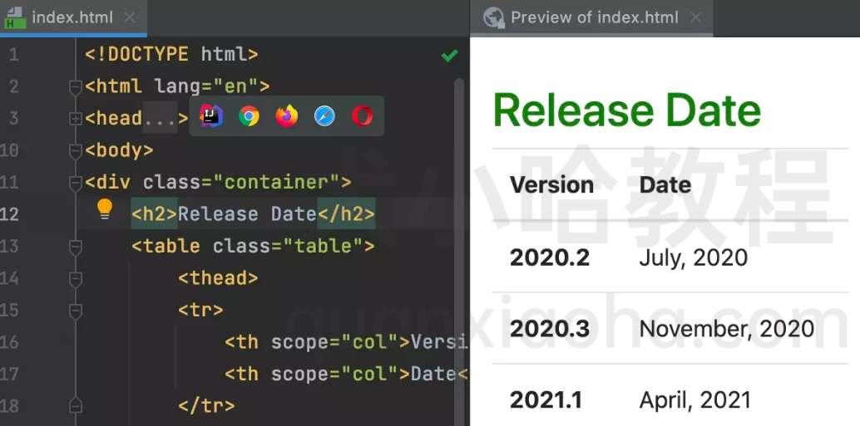
Task: Expand the folded head tag
Action: click(76, 118)
